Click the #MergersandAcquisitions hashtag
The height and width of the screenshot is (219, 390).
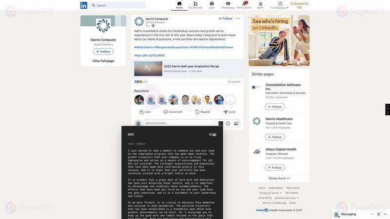tap(172, 47)
